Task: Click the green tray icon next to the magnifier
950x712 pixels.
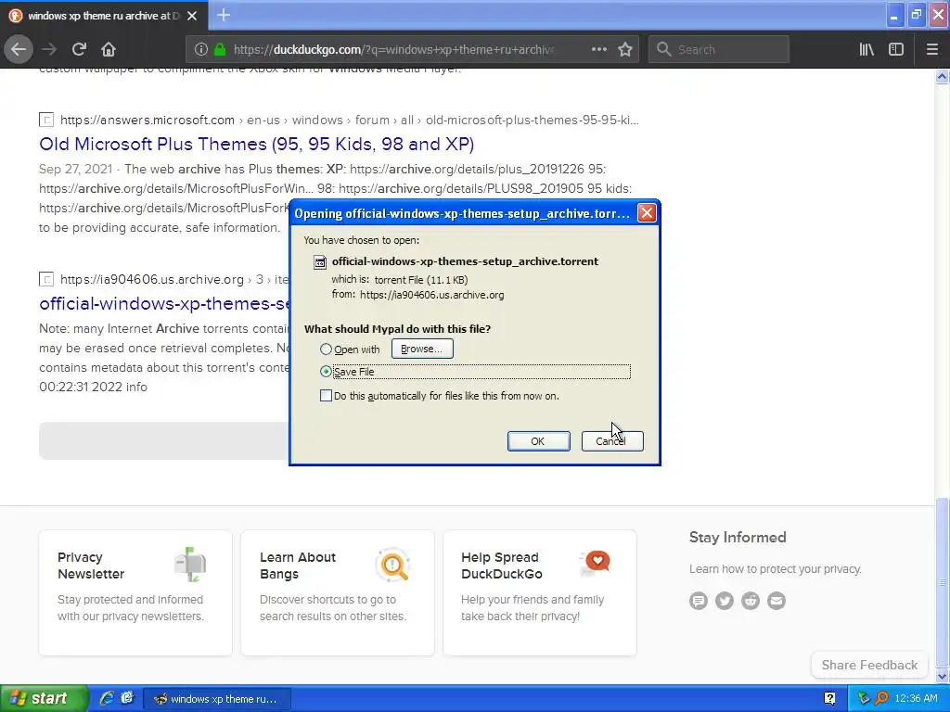Action: pyautogui.click(x=864, y=699)
